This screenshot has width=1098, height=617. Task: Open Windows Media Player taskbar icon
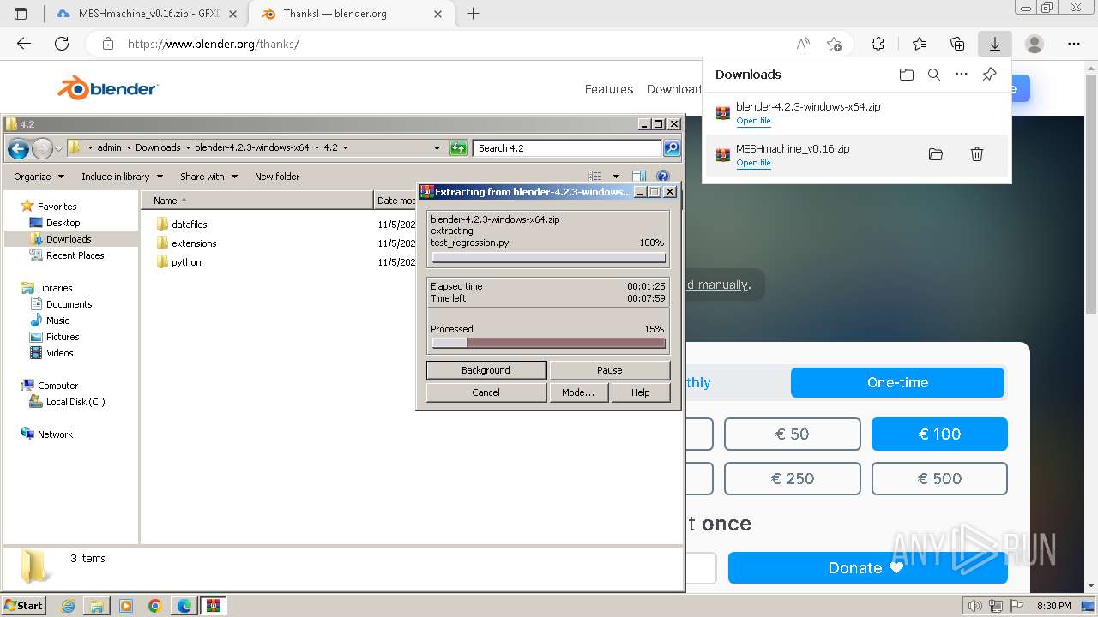click(x=126, y=606)
